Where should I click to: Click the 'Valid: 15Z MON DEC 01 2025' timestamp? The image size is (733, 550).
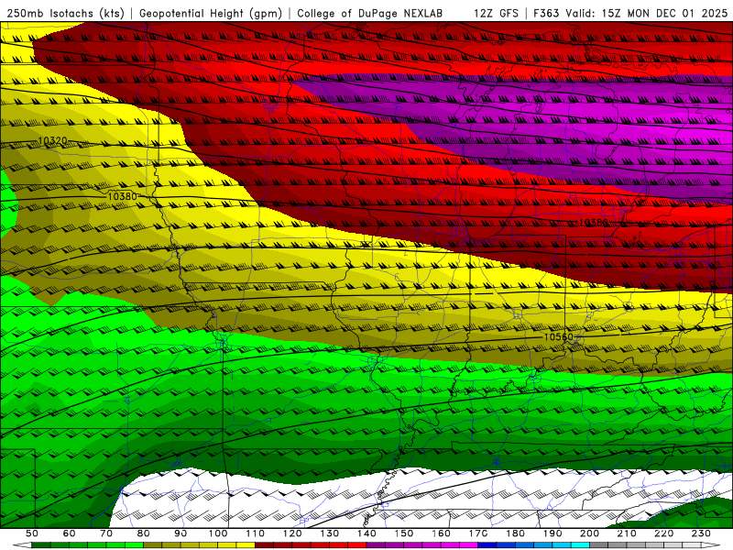coord(647,14)
